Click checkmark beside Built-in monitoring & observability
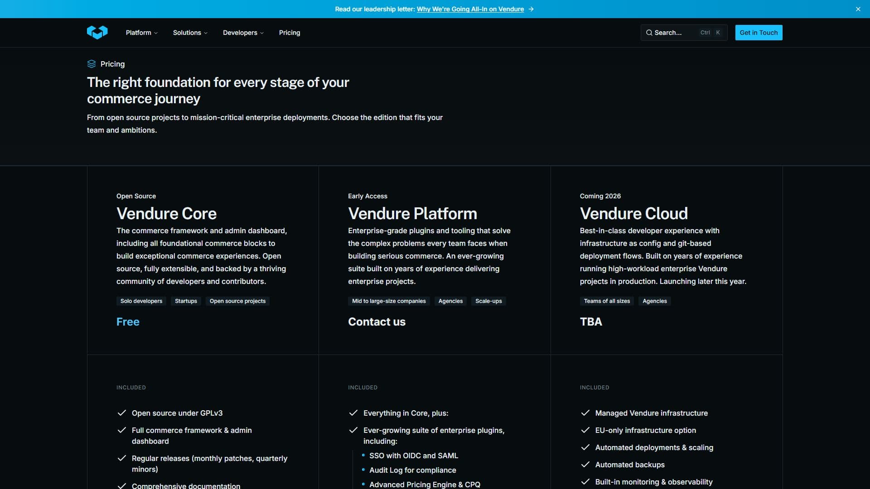 tap(585, 482)
